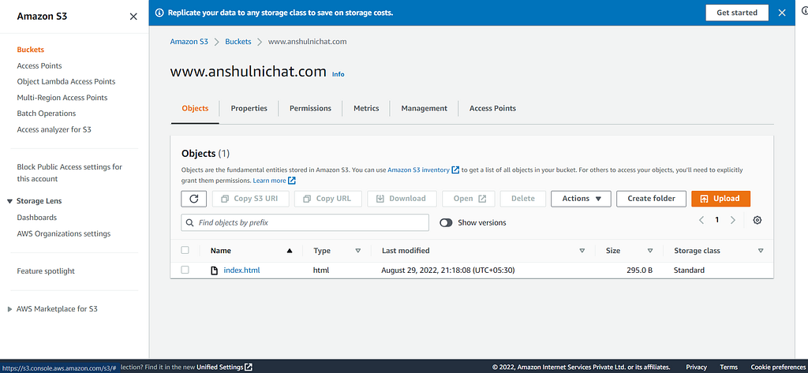
Task: Click the Unified Settings link
Action: point(219,367)
